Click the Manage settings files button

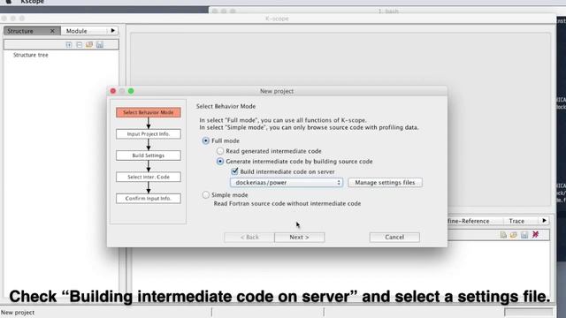[x=385, y=183]
